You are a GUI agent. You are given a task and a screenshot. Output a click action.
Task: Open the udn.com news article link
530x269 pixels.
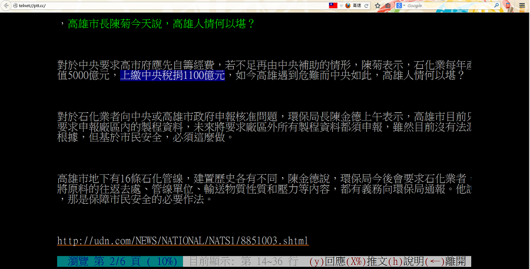pos(183,241)
